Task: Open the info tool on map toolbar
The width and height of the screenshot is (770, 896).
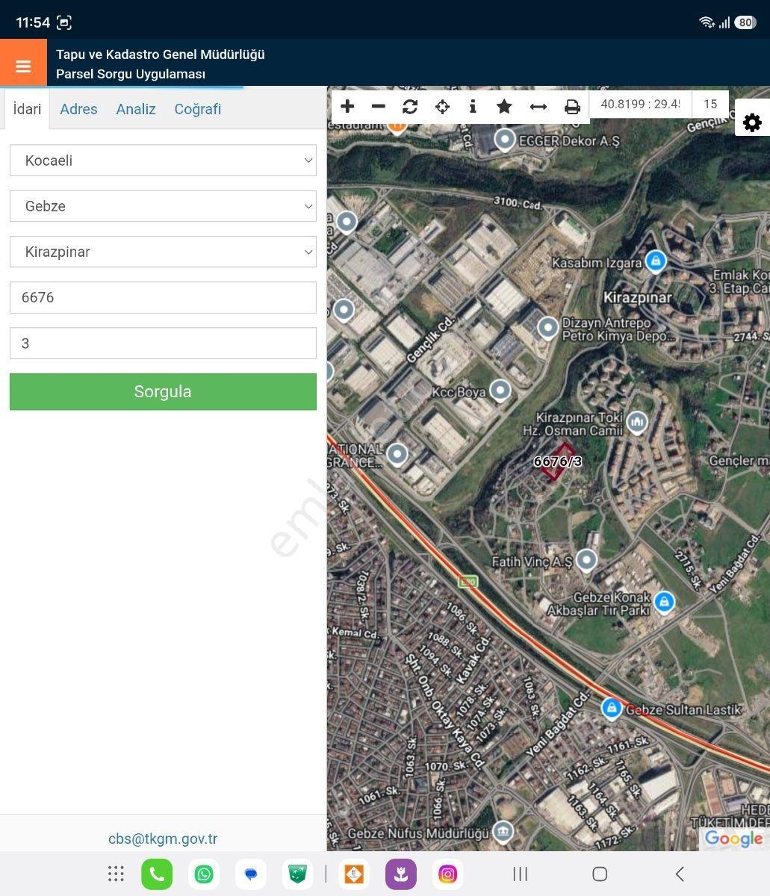Action: coord(473,106)
